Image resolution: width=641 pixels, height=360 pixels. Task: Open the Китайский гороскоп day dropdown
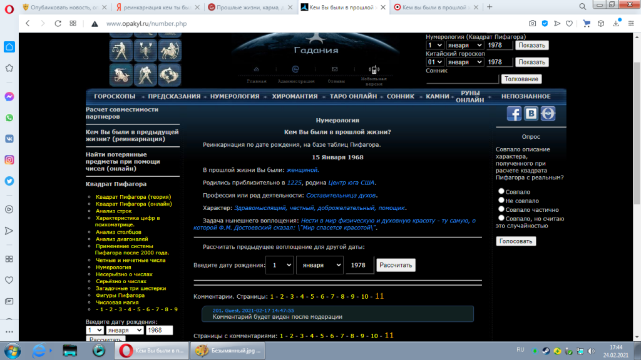click(x=434, y=62)
